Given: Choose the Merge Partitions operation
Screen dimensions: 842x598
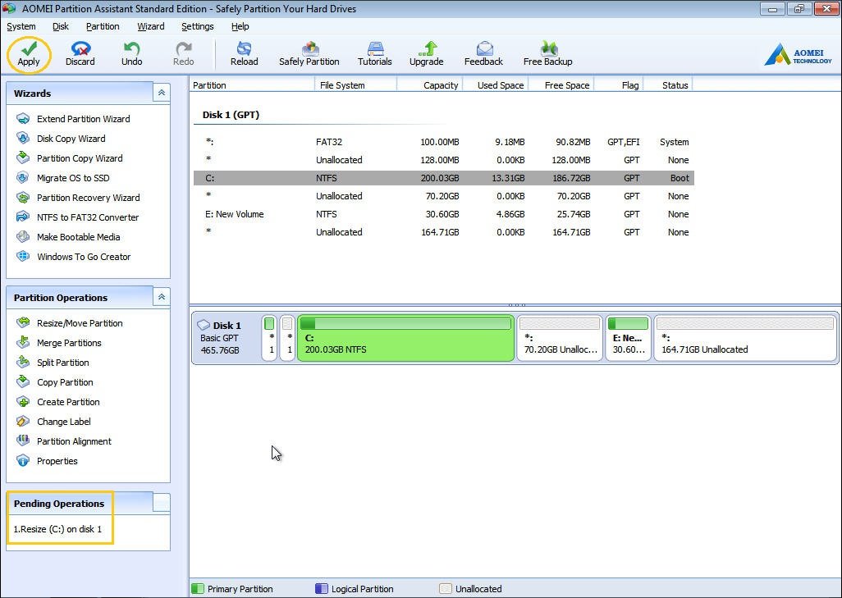Looking at the screenshot, I should (59, 343).
